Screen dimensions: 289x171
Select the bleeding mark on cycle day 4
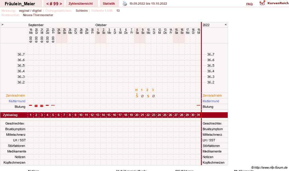47,105
